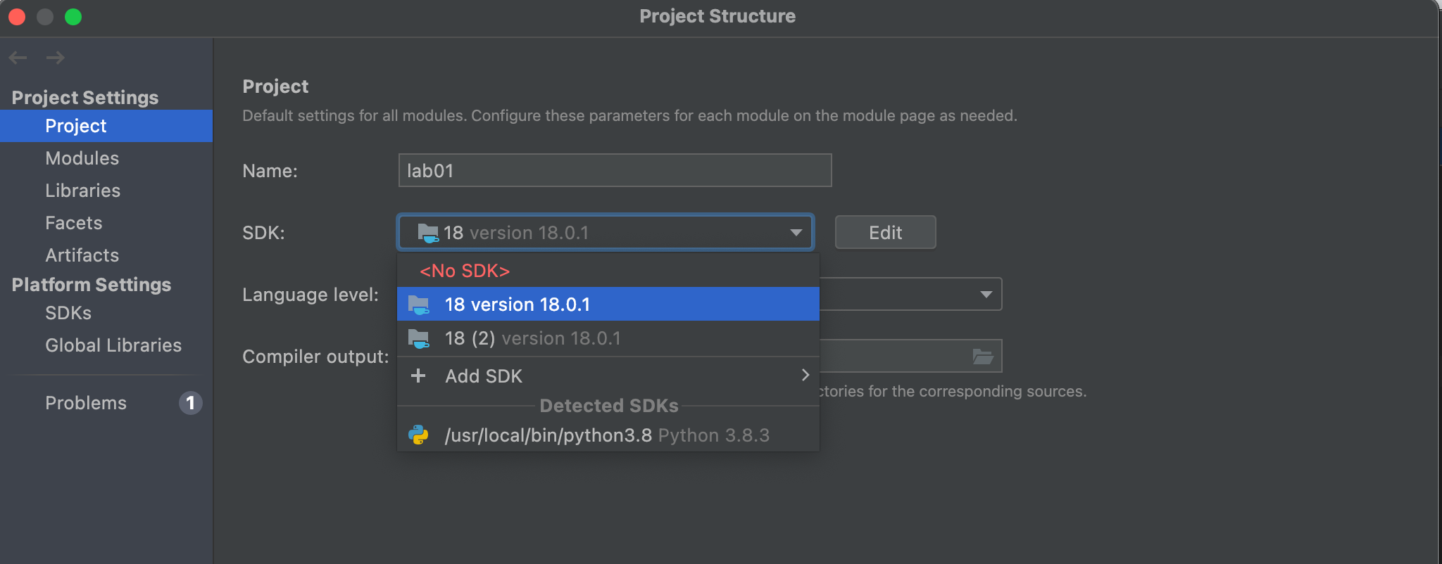Click the plus icon beside Add SDK
Viewport: 1442px width, 564px height.
(x=418, y=376)
